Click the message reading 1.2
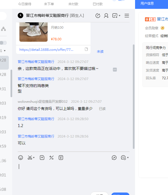This screenshot has height=195, width=168. pos(20,126)
